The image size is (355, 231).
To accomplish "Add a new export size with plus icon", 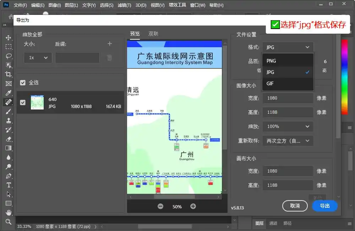I will 110,44.
